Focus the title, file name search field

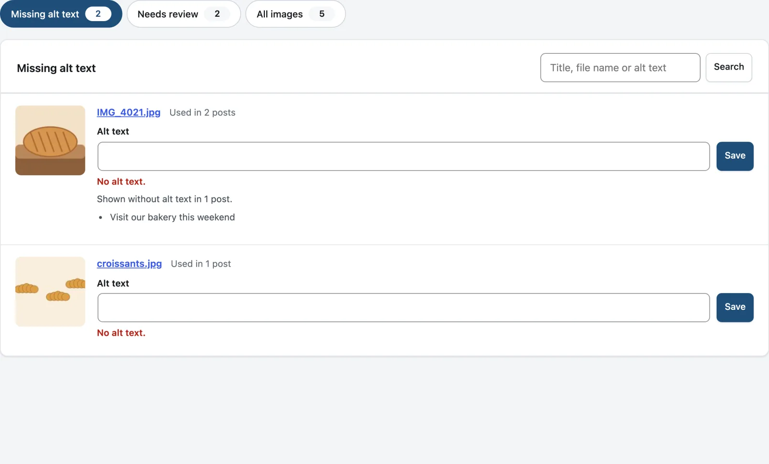click(x=620, y=68)
